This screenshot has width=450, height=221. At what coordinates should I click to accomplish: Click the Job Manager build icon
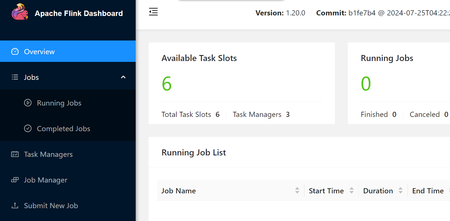pyautogui.click(x=15, y=180)
